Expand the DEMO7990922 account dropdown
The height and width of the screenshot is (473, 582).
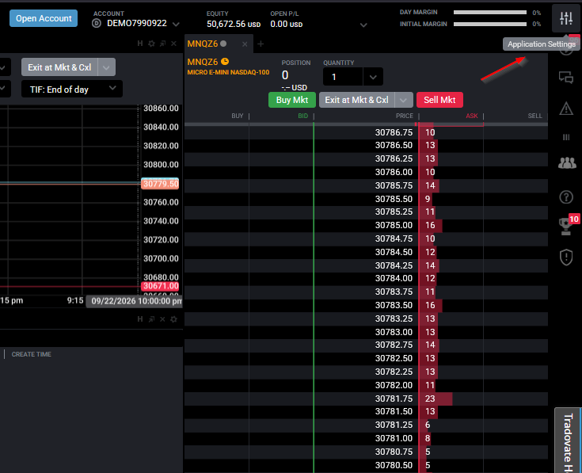(x=176, y=25)
